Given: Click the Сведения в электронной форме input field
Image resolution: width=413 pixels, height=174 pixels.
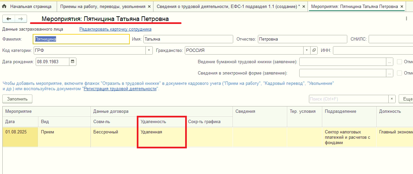Looking at the screenshot, I should click(x=343, y=73).
